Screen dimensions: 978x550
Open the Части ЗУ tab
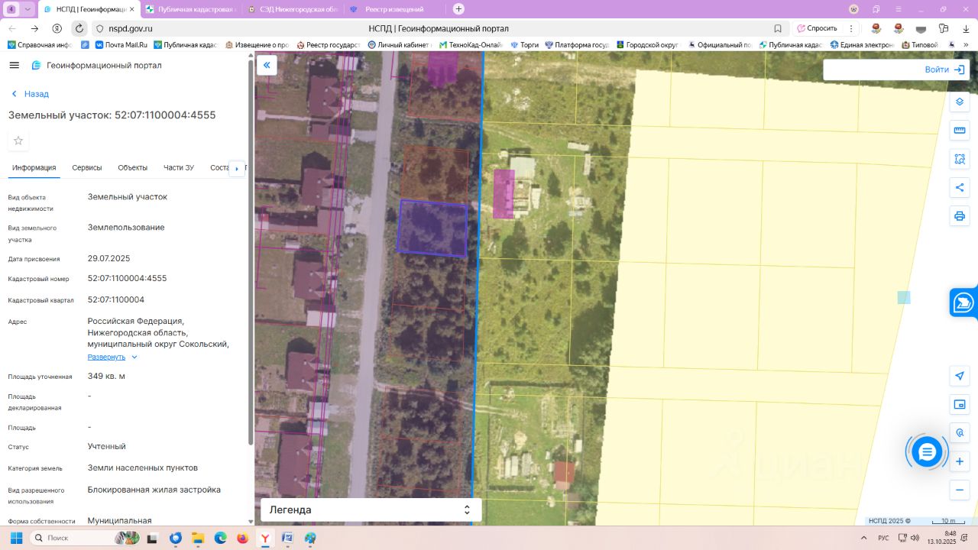179,168
